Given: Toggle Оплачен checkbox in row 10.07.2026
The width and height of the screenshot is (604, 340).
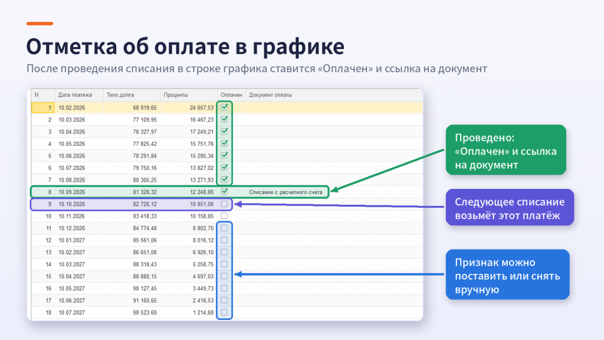Looking at the screenshot, I should click(224, 167).
